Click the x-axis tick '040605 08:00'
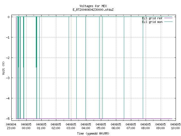The width and height of the screenshot is (181, 136). point(146,126)
